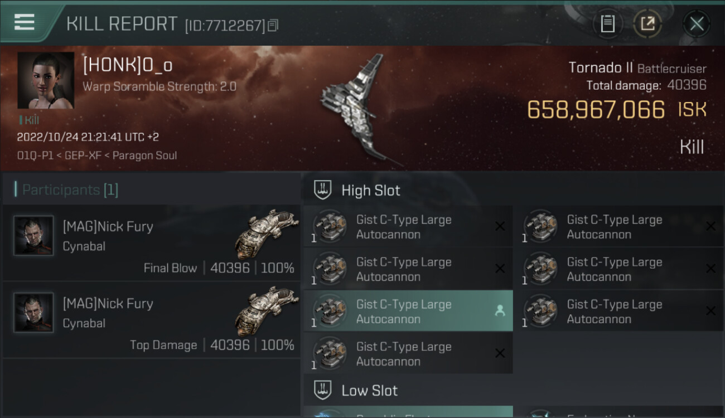725x418 pixels.
Task: Open the hamburger menu at top-left
Action: tap(24, 22)
